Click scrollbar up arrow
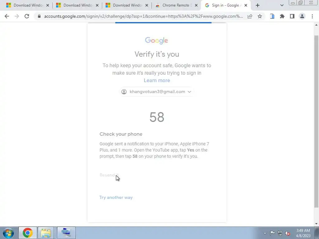This screenshot has height=239, width=319. (316, 25)
